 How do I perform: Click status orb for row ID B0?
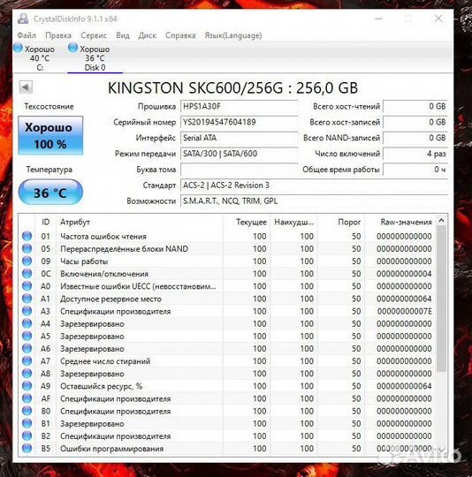point(27,411)
